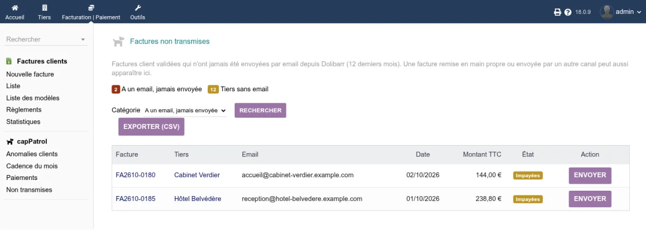Open invoice link FA2610-0180
This screenshot has width=646, height=231.
pyautogui.click(x=136, y=175)
